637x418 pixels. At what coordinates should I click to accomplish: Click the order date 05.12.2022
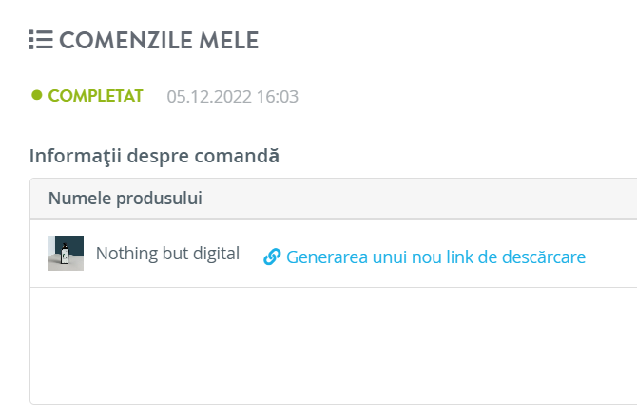tap(209, 97)
